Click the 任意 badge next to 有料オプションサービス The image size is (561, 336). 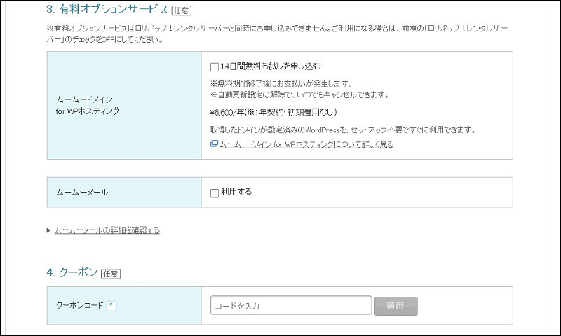tap(181, 10)
